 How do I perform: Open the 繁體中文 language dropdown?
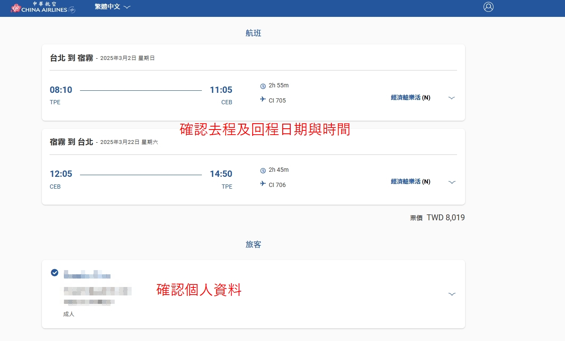click(x=113, y=7)
